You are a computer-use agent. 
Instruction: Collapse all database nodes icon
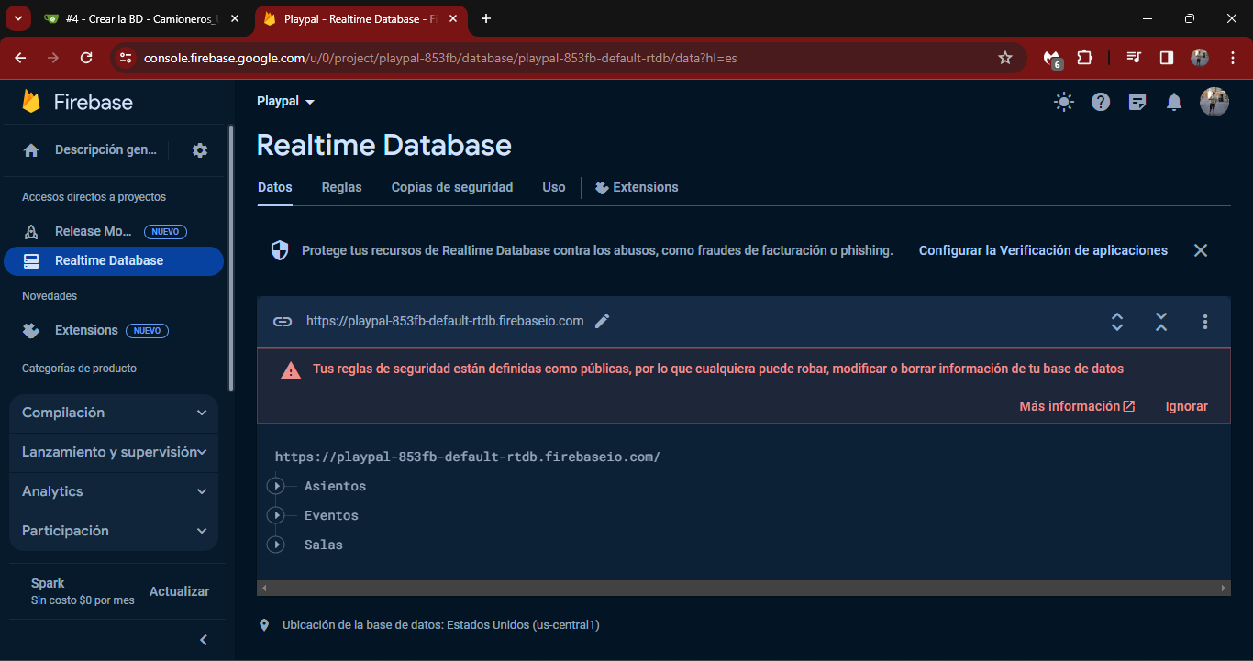[x=1161, y=322]
